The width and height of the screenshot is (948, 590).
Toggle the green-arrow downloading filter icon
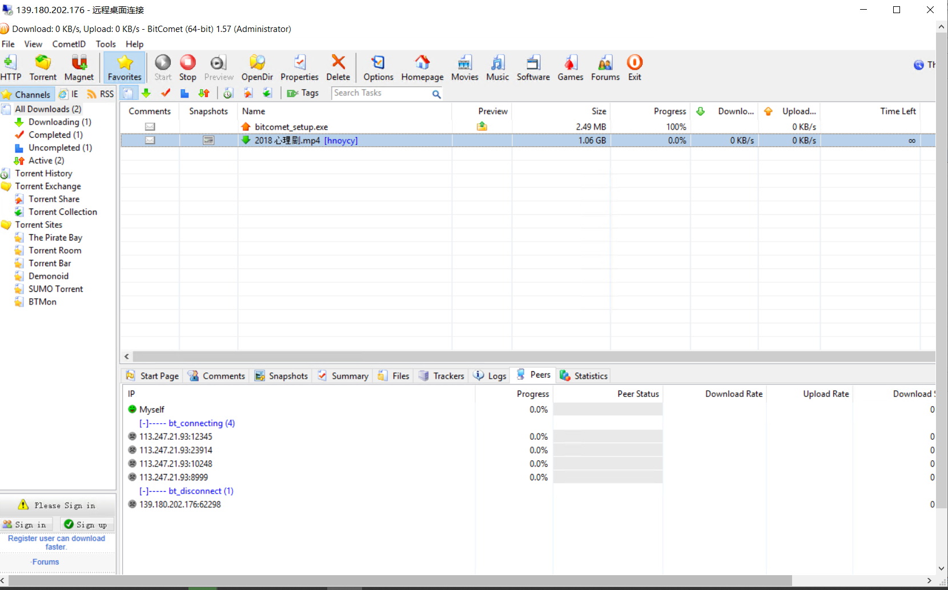click(146, 93)
